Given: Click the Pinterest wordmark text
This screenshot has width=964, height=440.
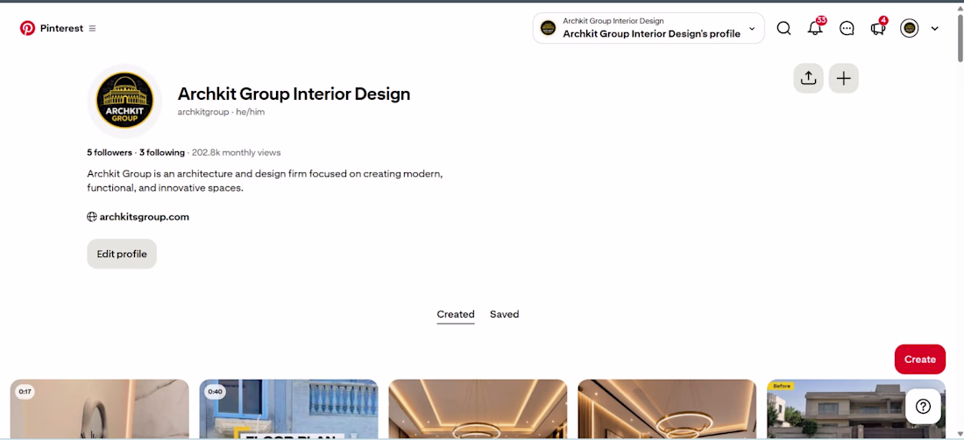Looking at the screenshot, I should click(61, 28).
